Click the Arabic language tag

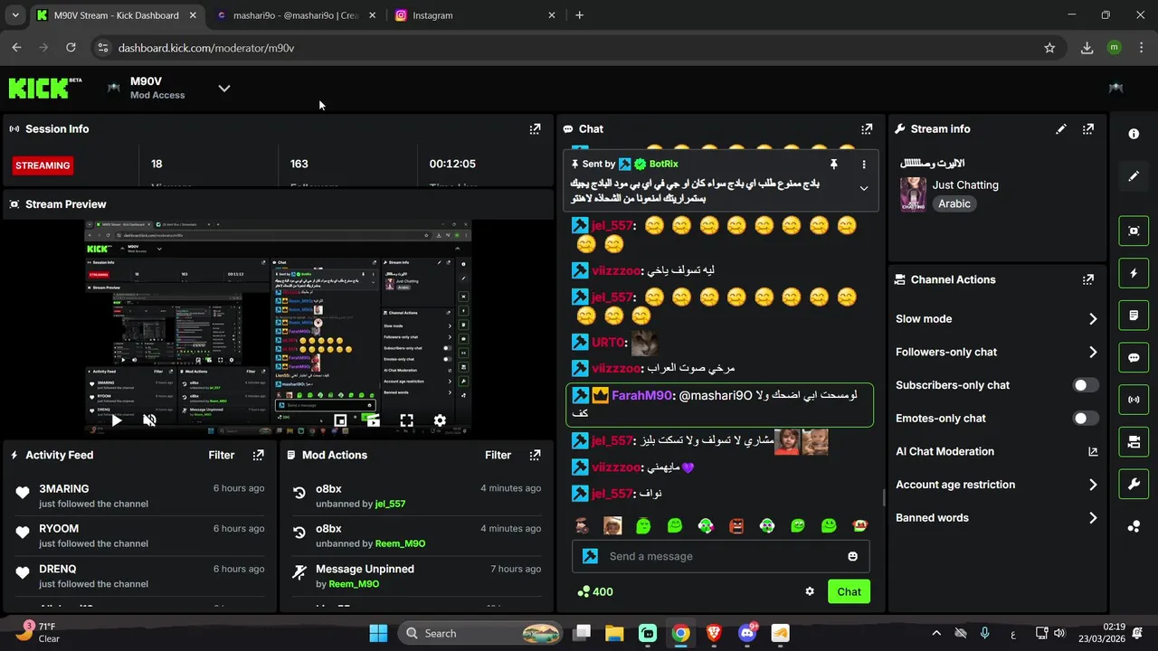coord(954,203)
